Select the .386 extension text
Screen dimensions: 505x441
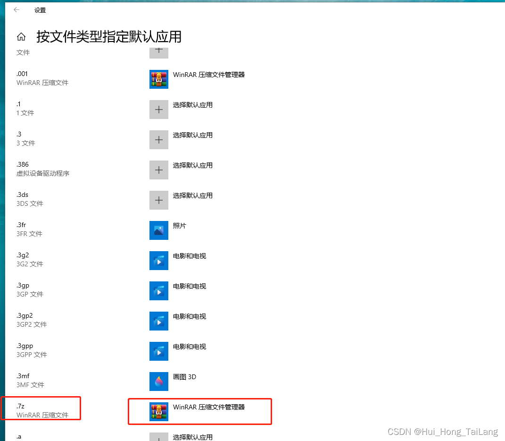pyautogui.click(x=23, y=164)
